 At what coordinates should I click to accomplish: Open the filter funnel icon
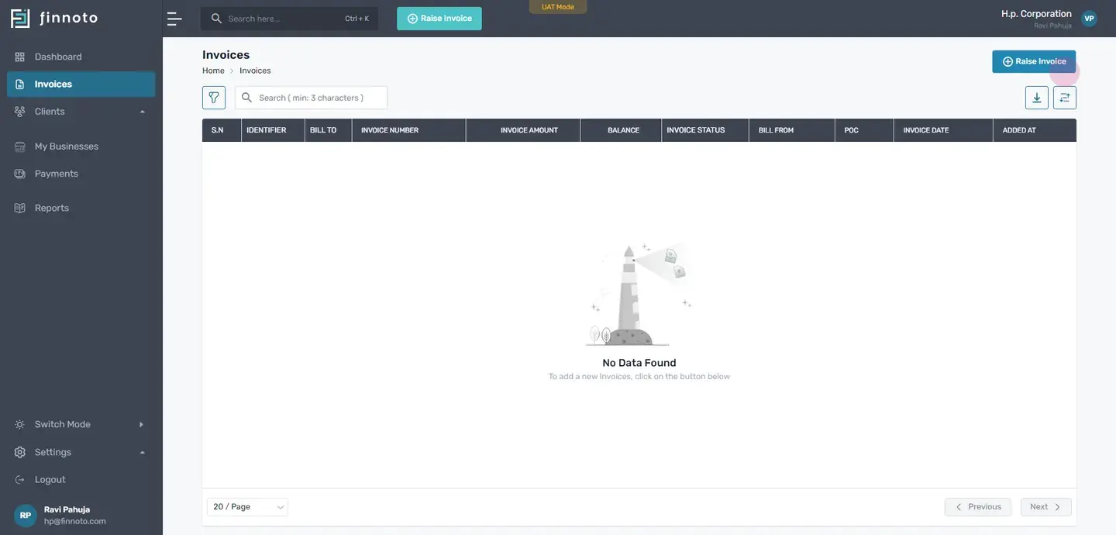[x=214, y=98]
